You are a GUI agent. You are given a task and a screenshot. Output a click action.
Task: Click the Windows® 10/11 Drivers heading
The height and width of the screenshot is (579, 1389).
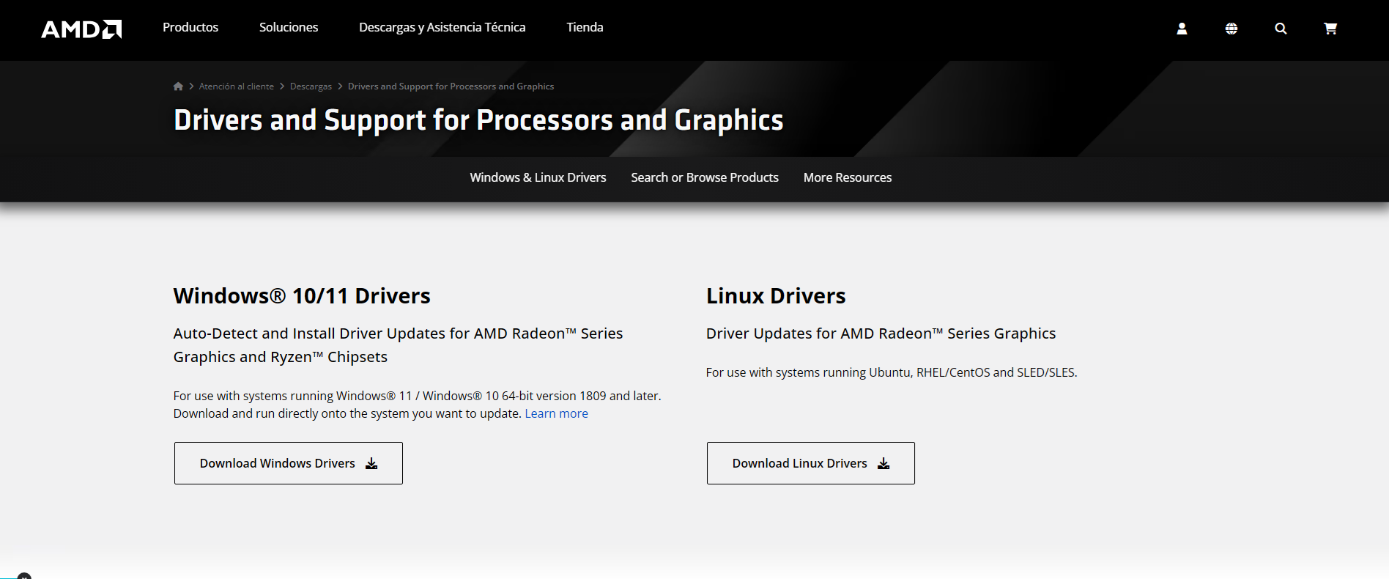coord(302,296)
